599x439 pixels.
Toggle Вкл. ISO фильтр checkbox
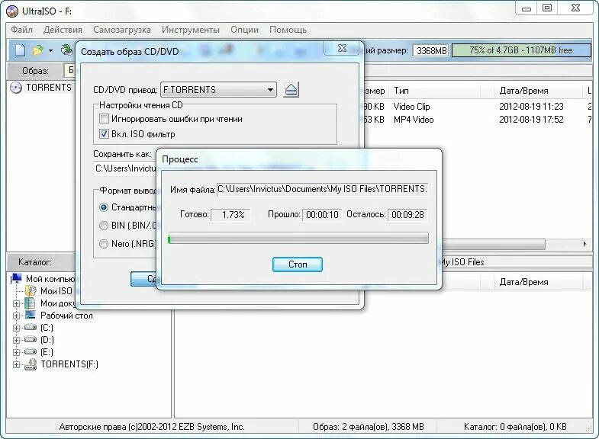[104, 134]
